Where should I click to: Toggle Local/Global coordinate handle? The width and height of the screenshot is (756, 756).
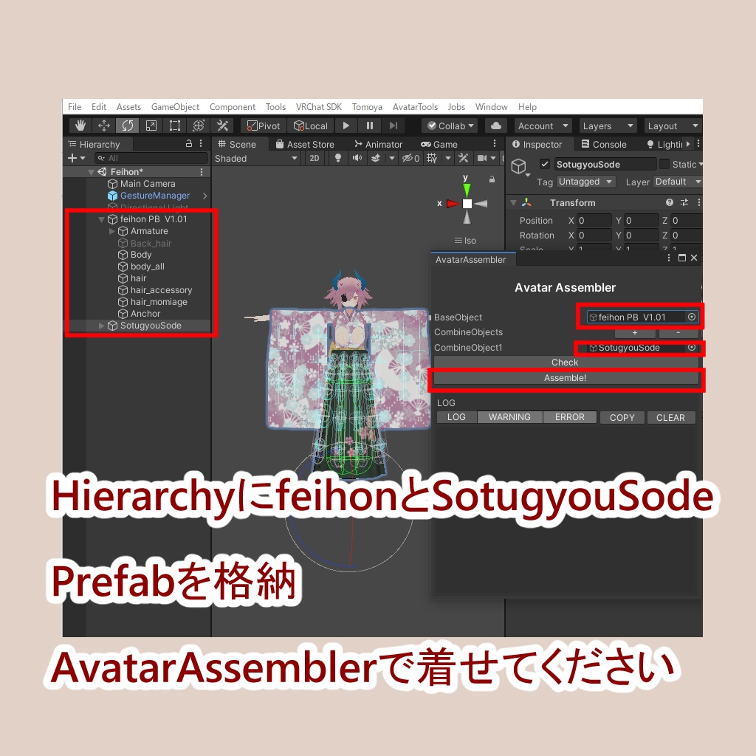click(311, 126)
